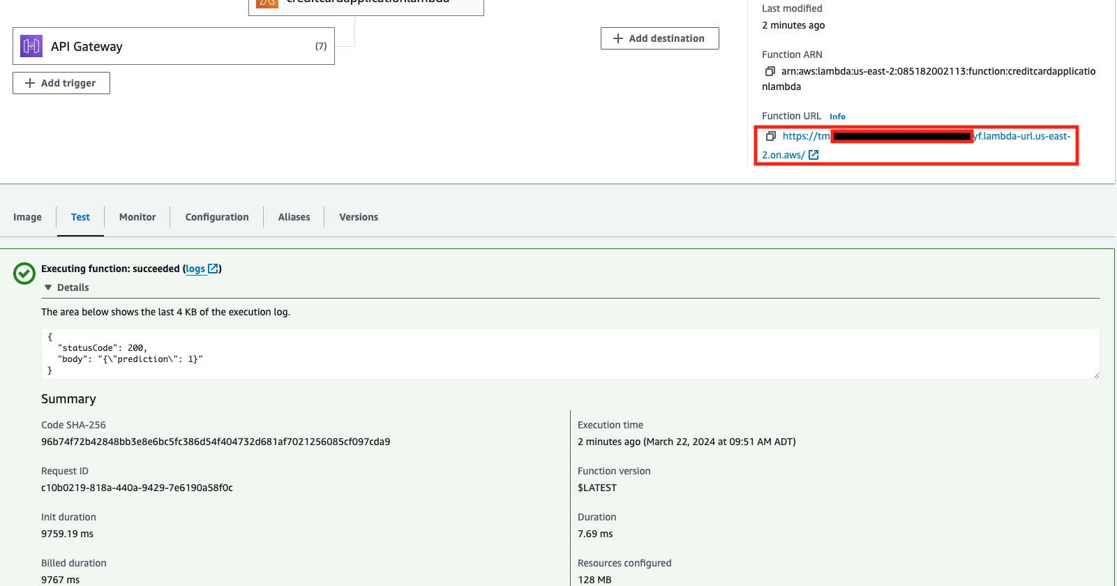Open the Aliases tab

coord(294,217)
